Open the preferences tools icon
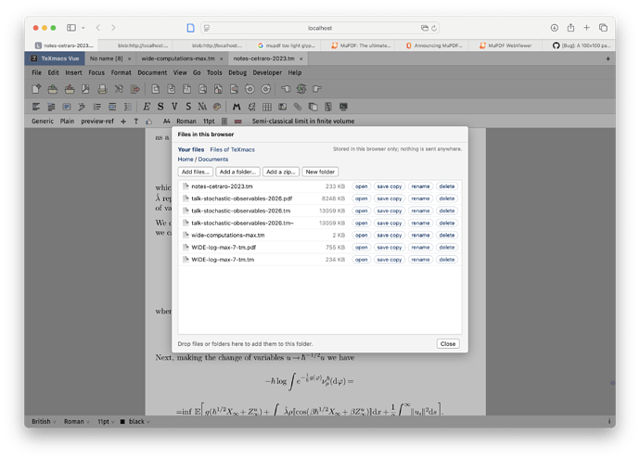This screenshot has width=640, height=460. [119, 89]
